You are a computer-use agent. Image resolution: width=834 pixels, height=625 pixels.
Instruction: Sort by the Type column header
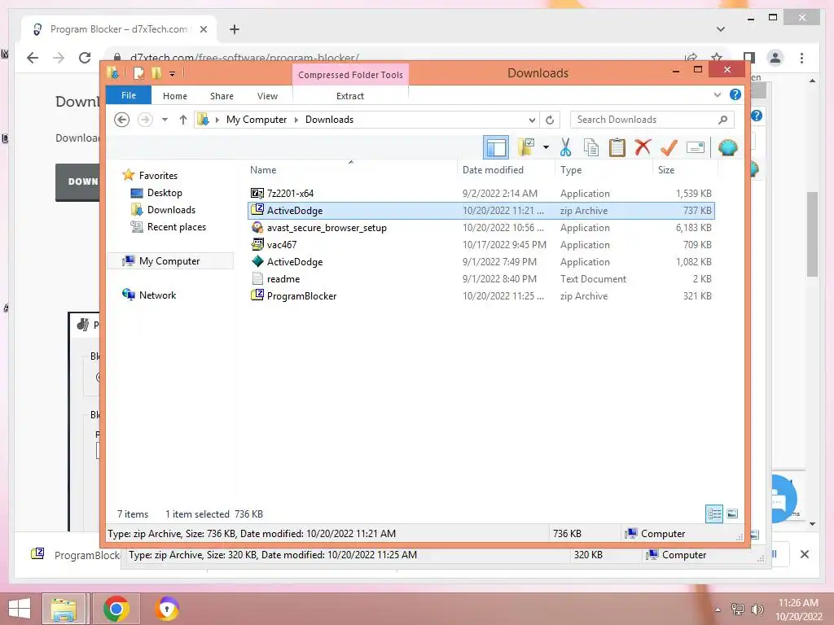click(604, 170)
